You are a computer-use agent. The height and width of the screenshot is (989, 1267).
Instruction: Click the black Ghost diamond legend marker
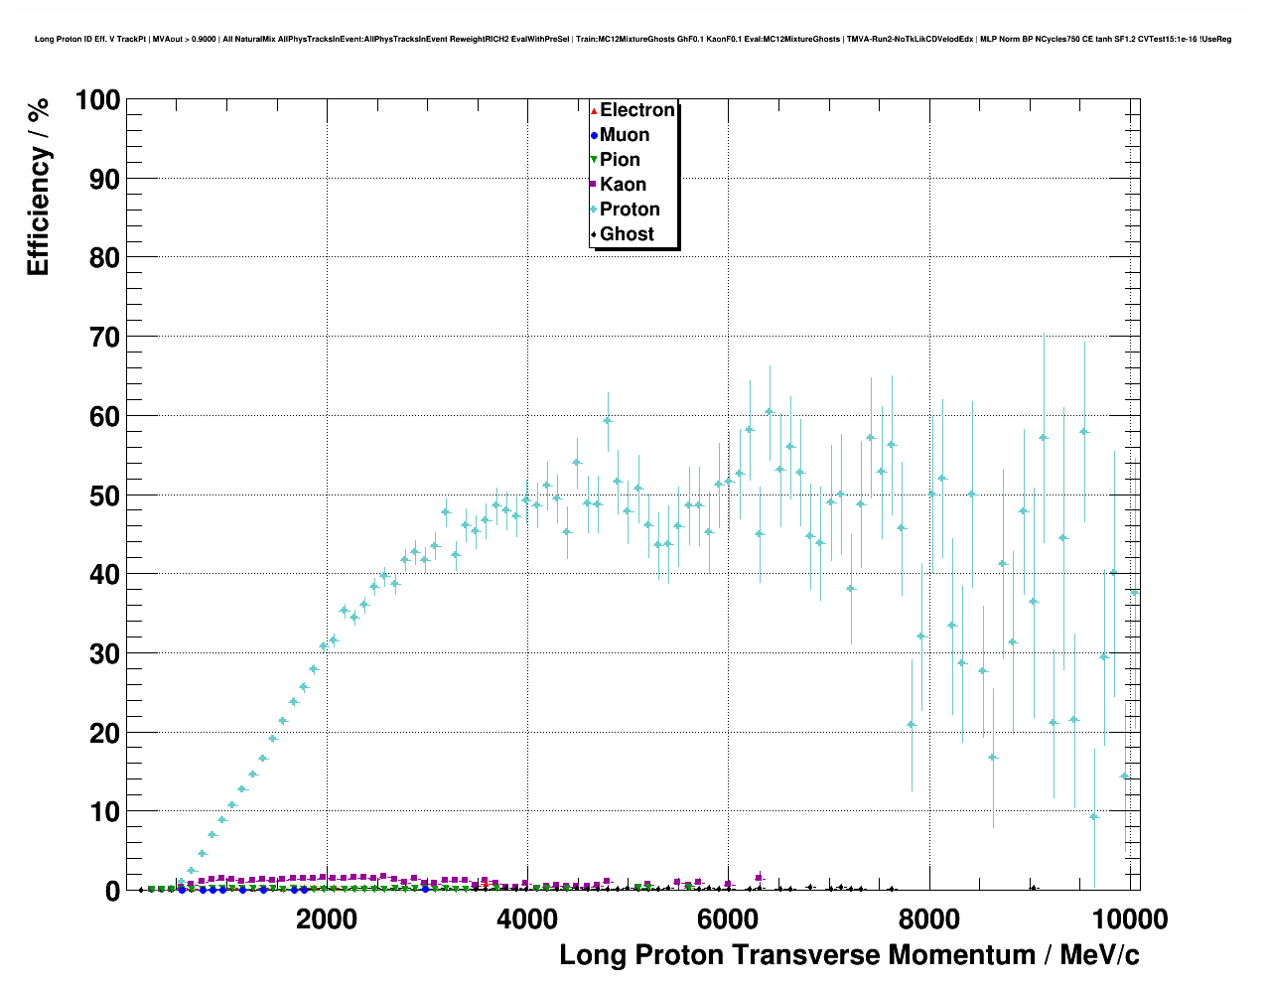[594, 234]
